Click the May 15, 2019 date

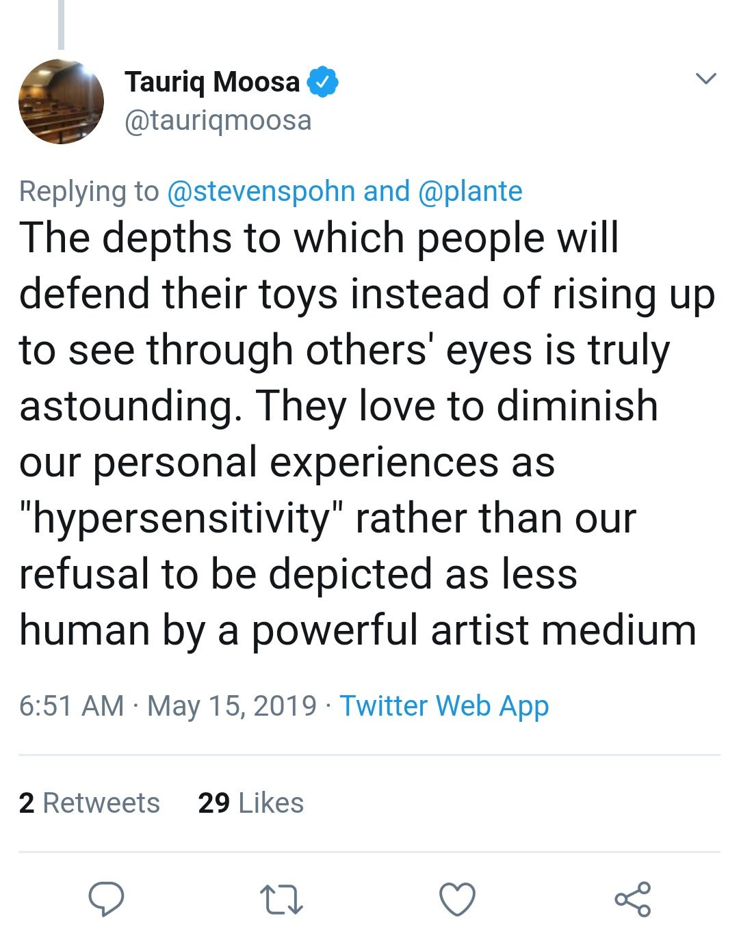pos(231,706)
